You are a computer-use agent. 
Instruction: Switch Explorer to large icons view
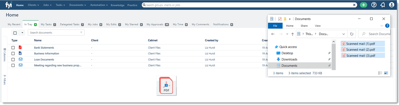coord(386,73)
